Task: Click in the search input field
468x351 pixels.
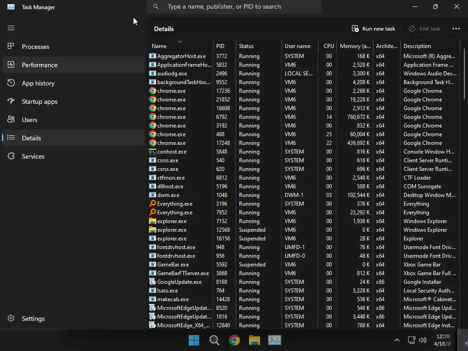Action: [234, 6]
